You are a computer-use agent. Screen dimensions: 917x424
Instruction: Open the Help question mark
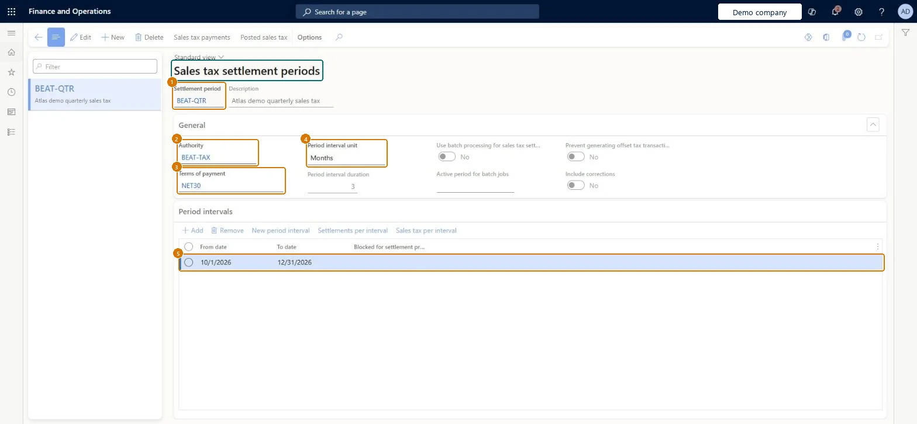click(x=882, y=12)
